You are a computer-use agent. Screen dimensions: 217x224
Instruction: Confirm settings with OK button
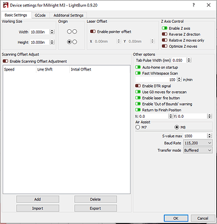pos(176,218)
